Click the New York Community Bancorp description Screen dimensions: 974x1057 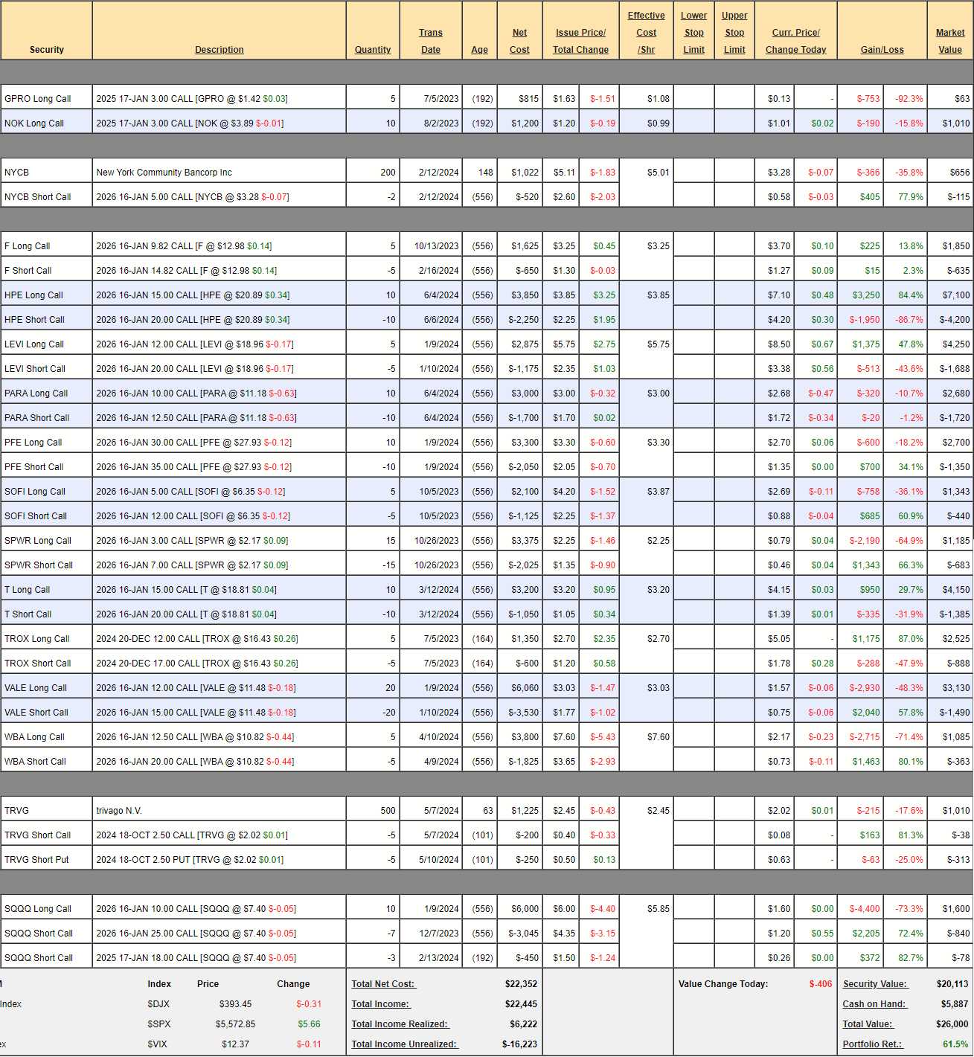[164, 173]
